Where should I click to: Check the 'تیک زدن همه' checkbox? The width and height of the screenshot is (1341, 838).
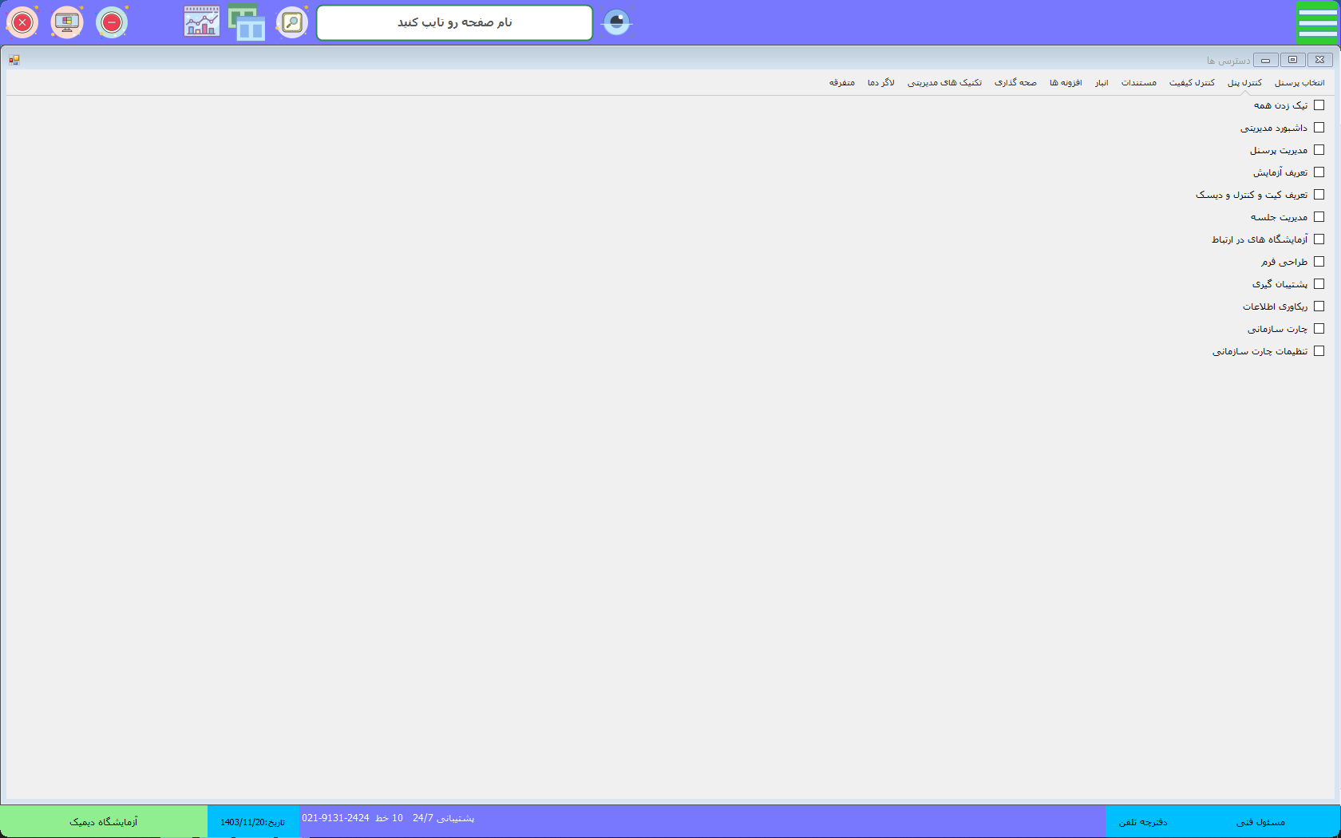pyautogui.click(x=1319, y=105)
